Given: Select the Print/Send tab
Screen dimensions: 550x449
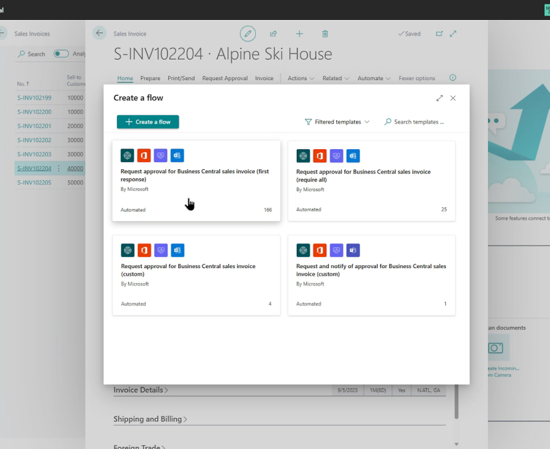Looking at the screenshot, I should pos(181,78).
